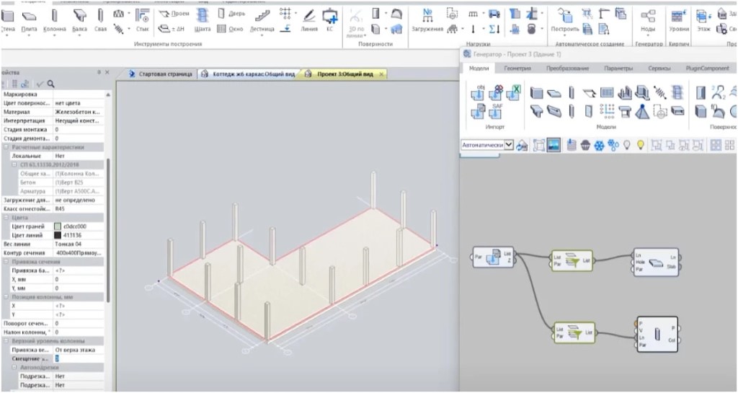Click the Класс огнестойкости value R45
738x393 pixels.
coord(78,209)
